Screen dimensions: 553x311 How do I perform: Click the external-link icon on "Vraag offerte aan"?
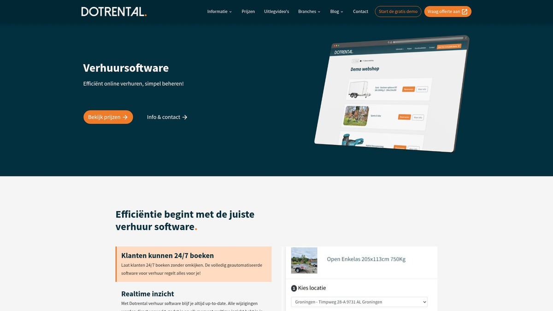pos(464,11)
